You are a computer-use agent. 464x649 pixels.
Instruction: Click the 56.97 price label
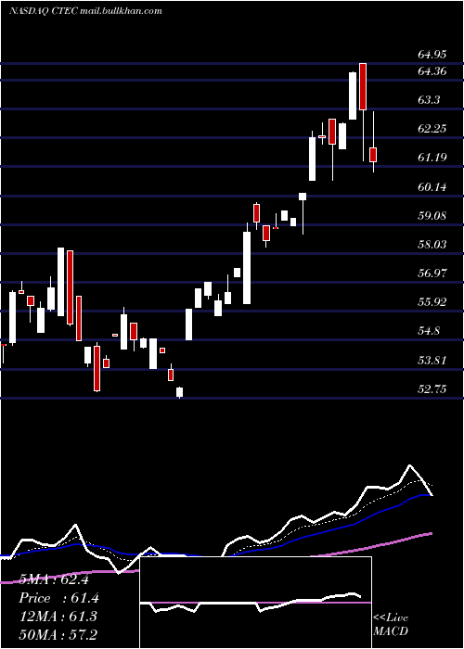pos(432,274)
